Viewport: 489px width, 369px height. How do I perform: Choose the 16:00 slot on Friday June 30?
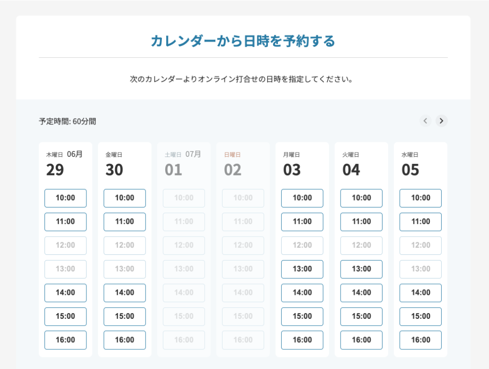tap(125, 340)
